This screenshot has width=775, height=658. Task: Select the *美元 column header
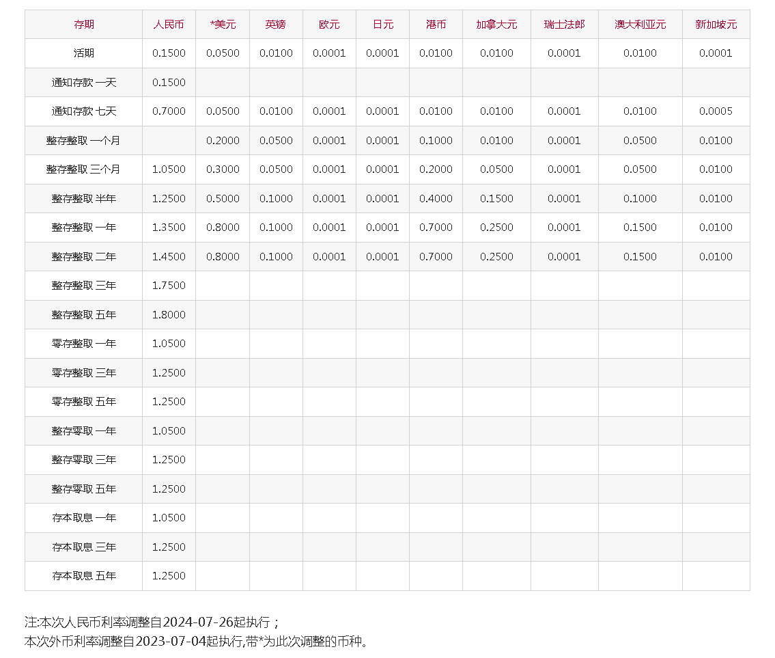[223, 25]
